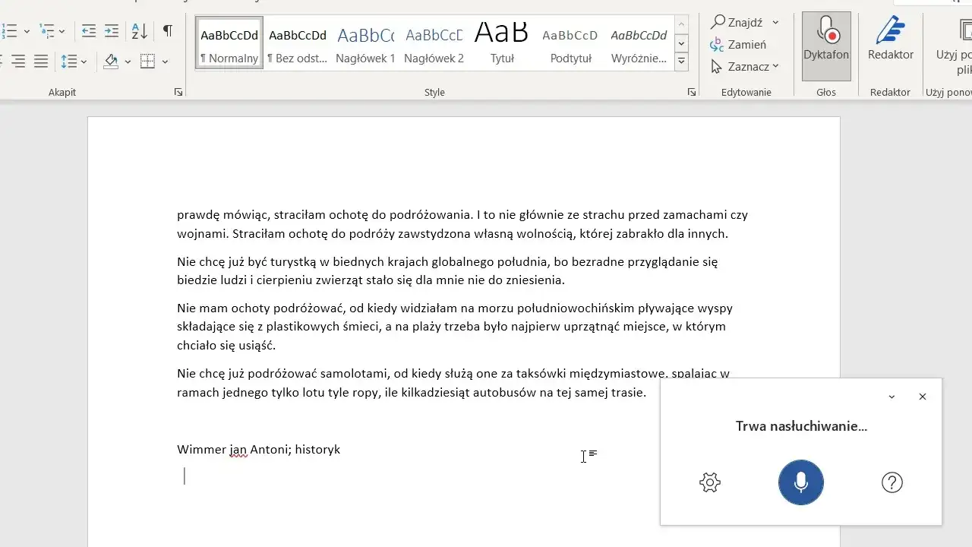Enable justified text alignment

point(40,61)
